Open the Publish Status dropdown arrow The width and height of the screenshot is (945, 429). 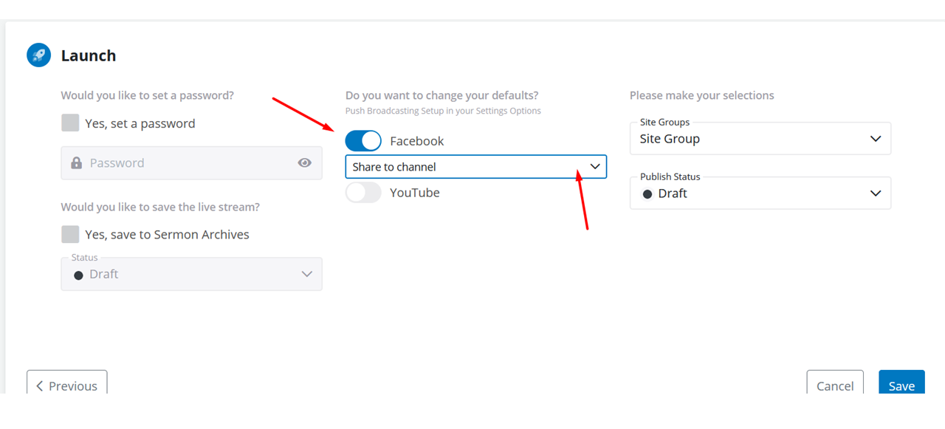click(876, 193)
